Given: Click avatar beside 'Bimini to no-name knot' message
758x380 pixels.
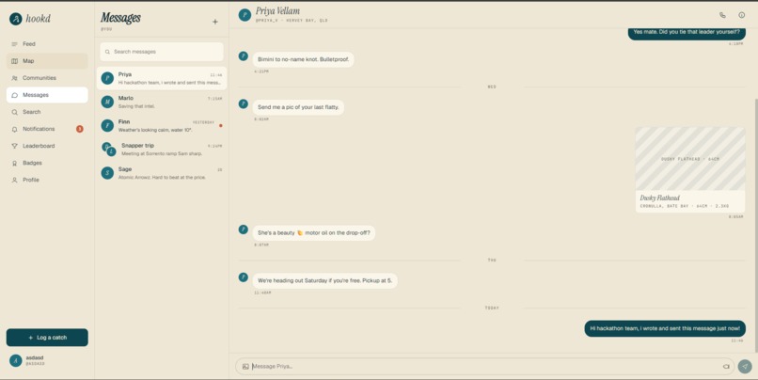Looking at the screenshot, I should point(244,56).
